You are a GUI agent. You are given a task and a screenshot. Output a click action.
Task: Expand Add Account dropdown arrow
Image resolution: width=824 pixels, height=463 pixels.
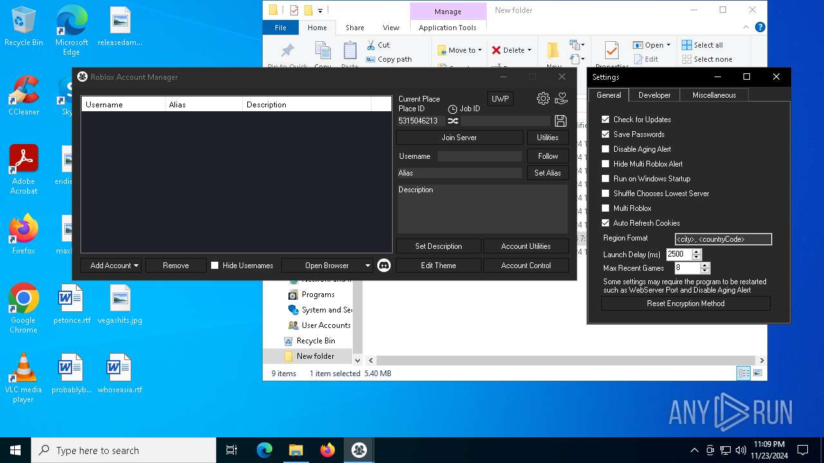click(136, 266)
